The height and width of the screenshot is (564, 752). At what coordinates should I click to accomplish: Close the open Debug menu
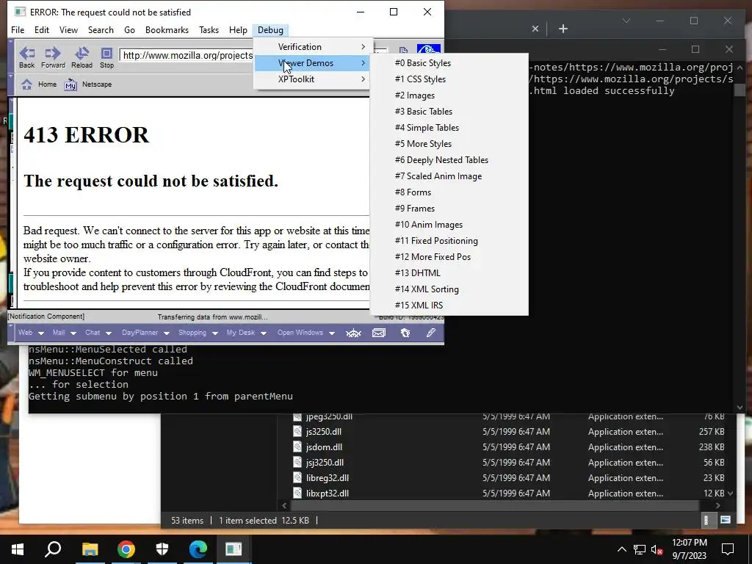(270, 30)
